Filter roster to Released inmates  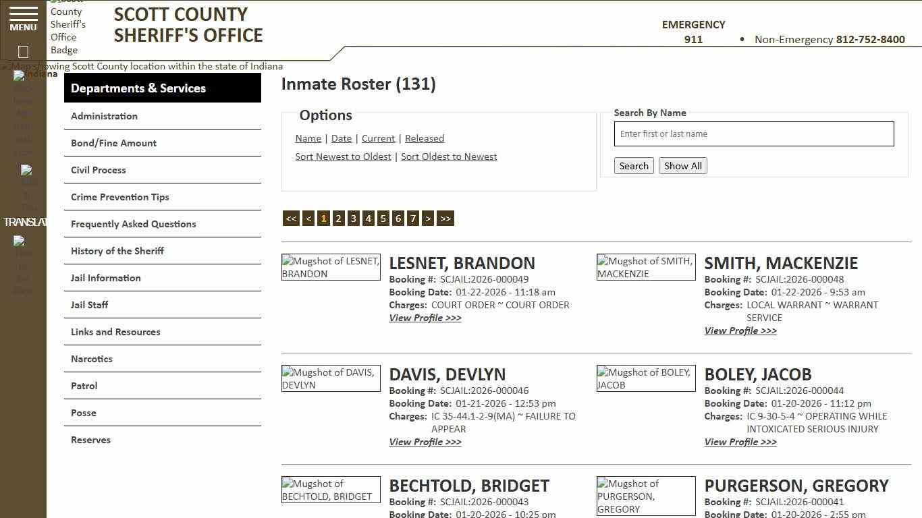(x=425, y=138)
